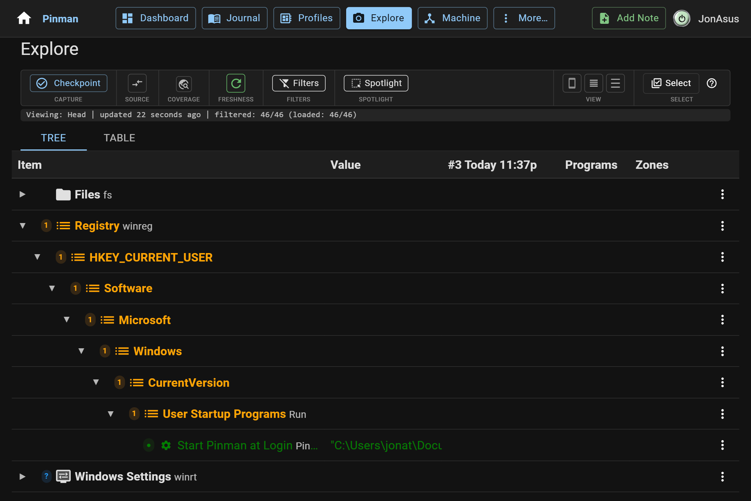This screenshot has height=501, width=751.
Task: Enable Spotlight mode
Action: [x=376, y=83]
